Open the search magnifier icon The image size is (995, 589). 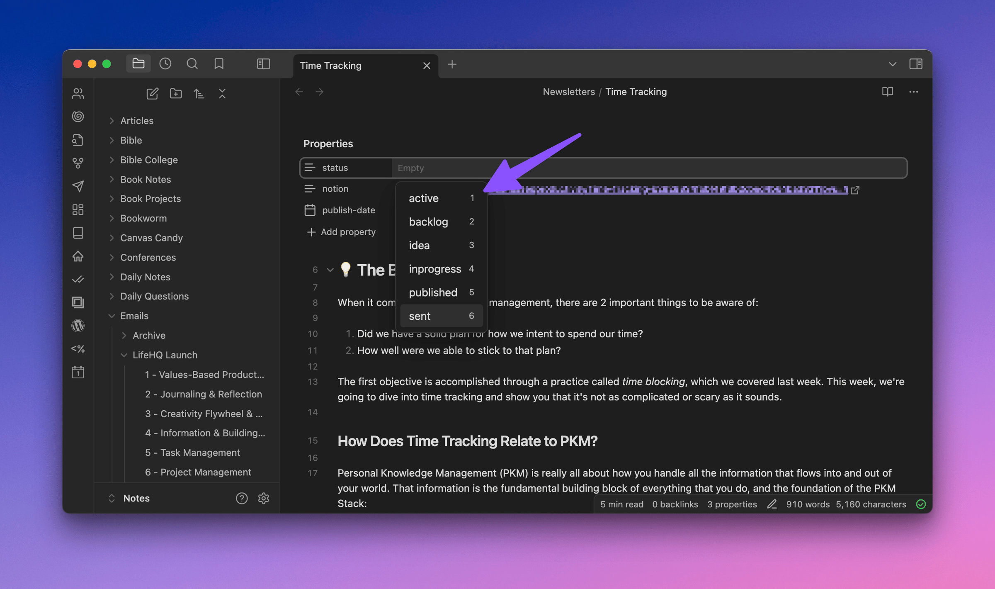coord(192,64)
